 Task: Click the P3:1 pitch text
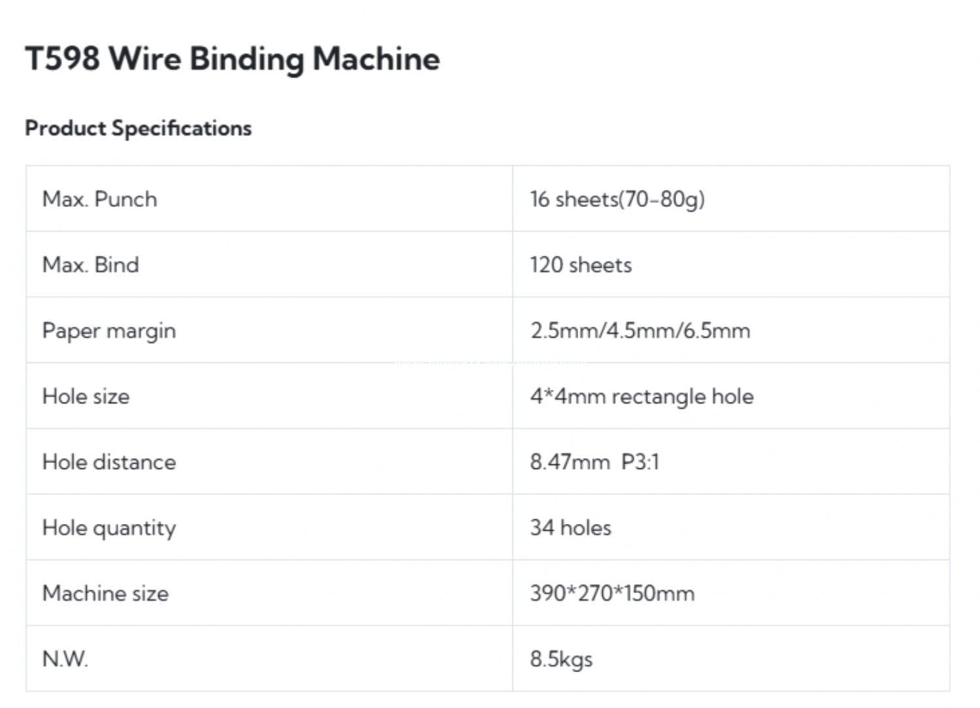640,462
